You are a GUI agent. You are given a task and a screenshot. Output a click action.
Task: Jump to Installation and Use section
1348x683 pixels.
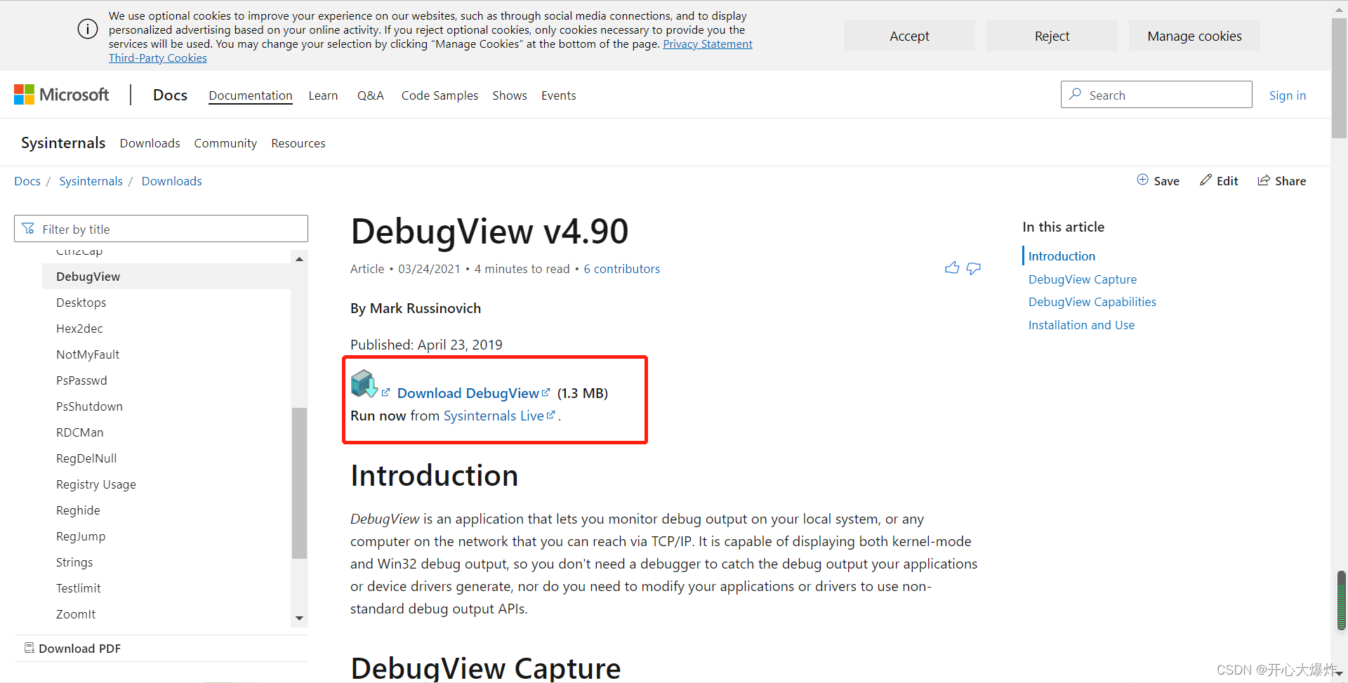tap(1081, 324)
